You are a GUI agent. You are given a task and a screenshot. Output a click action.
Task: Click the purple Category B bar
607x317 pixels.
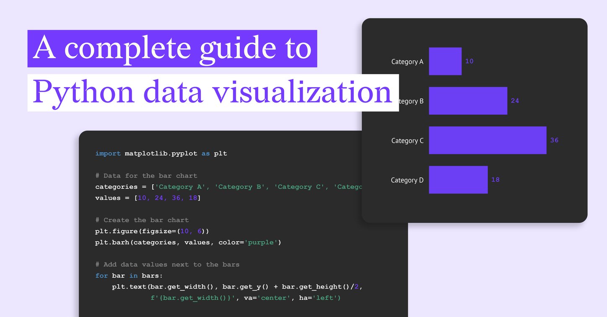pyautogui.click(x=467, y=101)
